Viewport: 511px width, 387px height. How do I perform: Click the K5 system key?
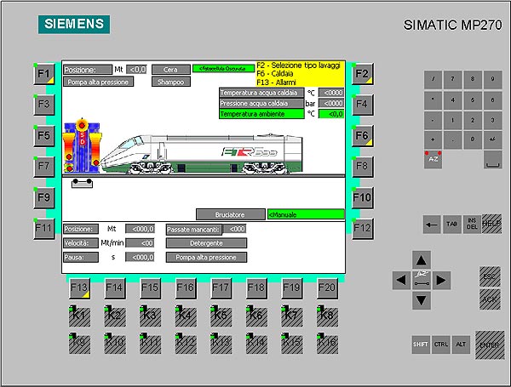221,316
